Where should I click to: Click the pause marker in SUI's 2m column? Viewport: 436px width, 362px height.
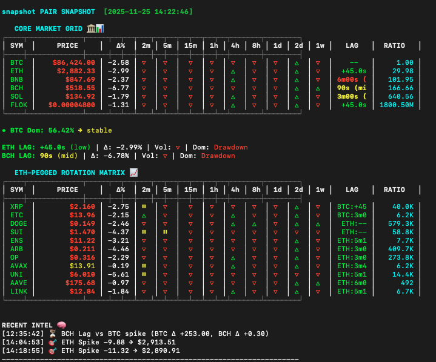click(x=144, y=232)
